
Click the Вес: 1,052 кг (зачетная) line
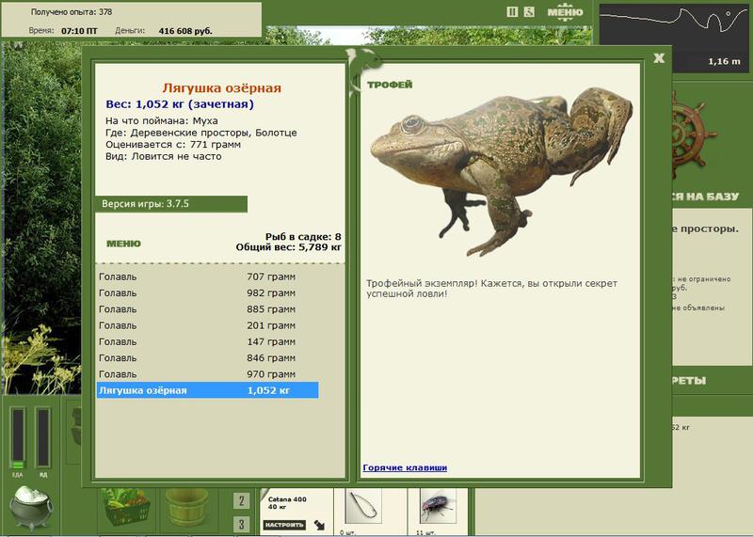tap(180, 104)
